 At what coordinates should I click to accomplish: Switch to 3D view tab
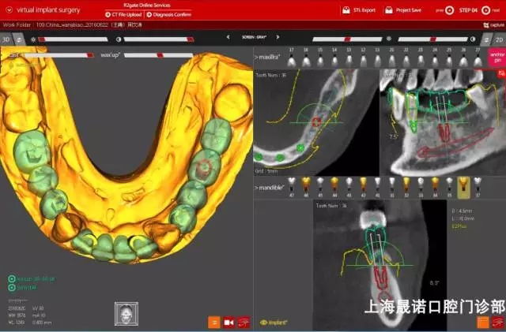click(x=6, y=39)
